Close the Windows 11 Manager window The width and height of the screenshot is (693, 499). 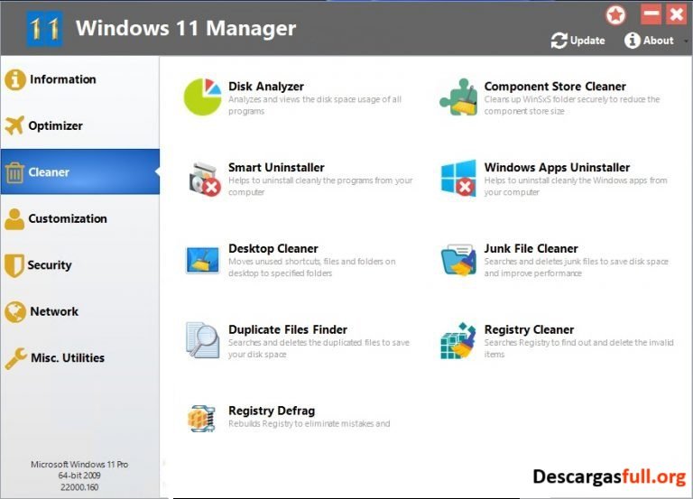676,14
